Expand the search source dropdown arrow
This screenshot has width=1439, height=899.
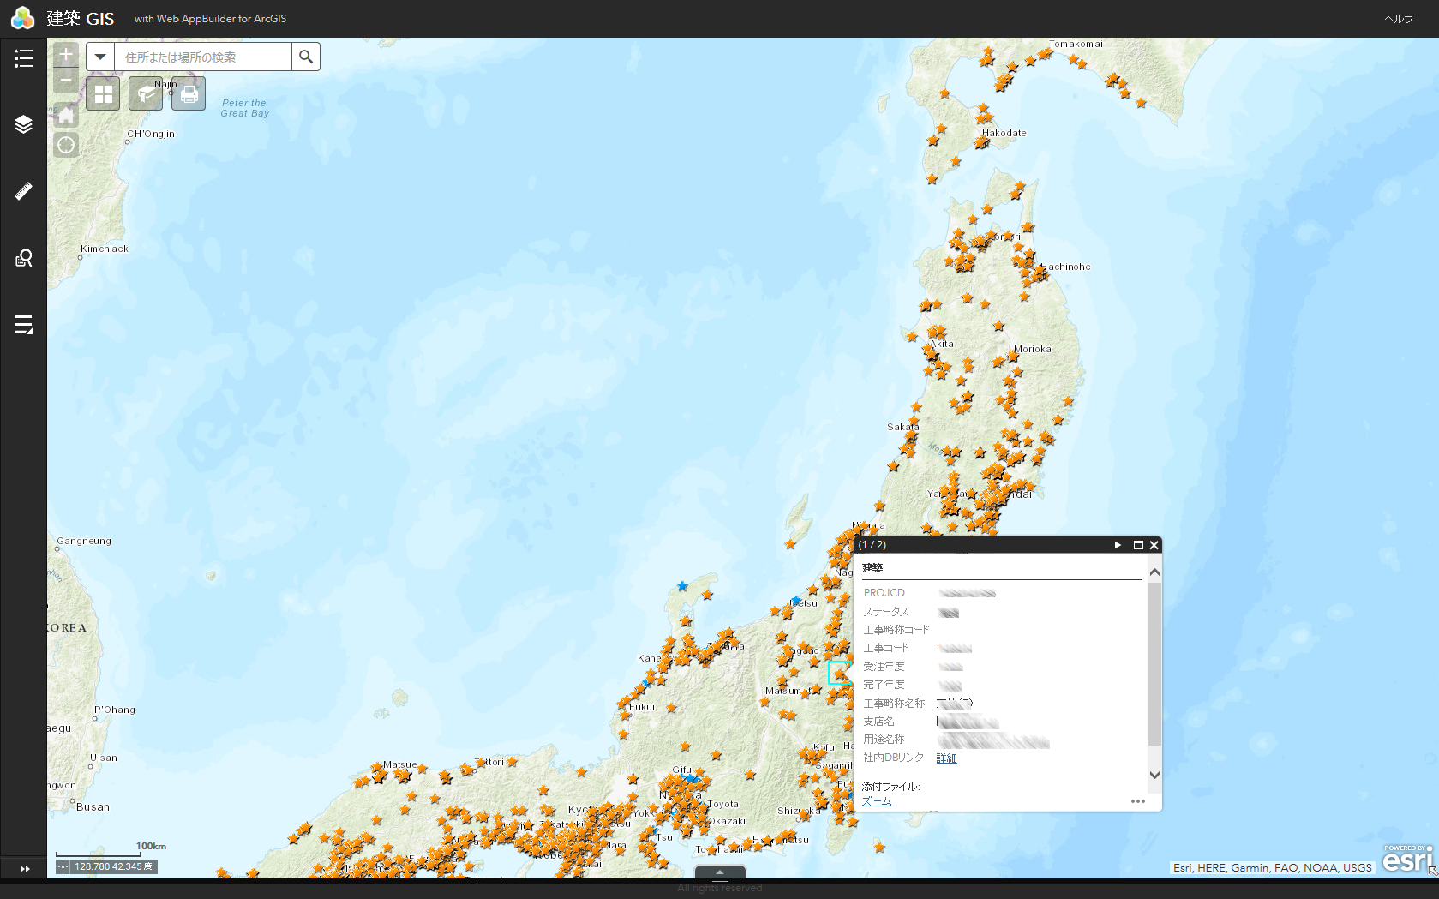(100, 57)
